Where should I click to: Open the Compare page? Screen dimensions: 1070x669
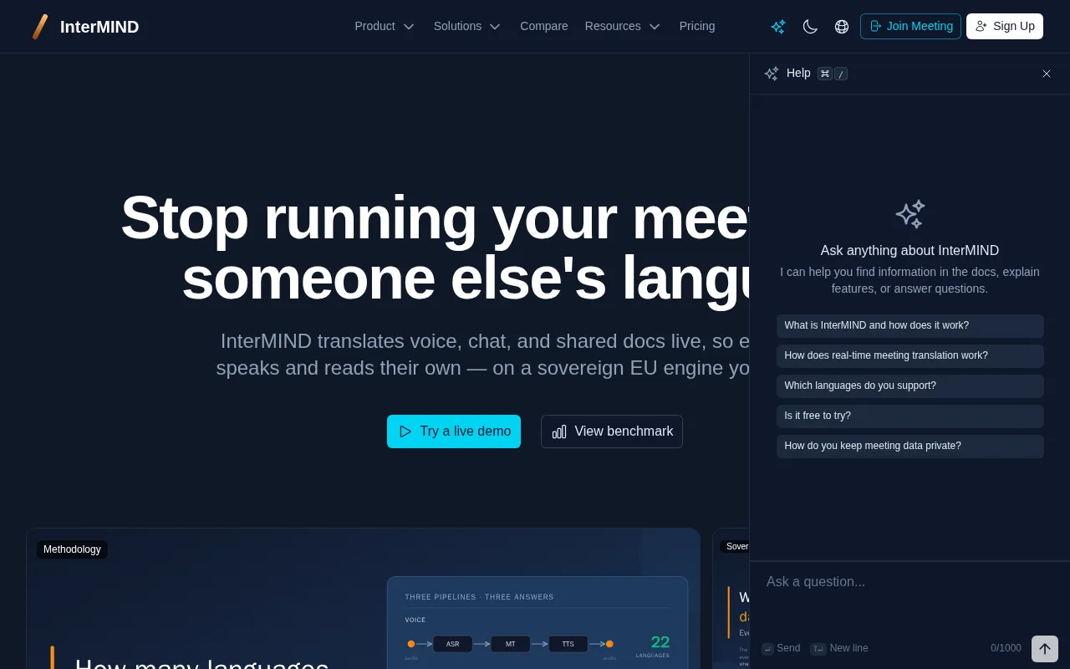coord(544,26)
